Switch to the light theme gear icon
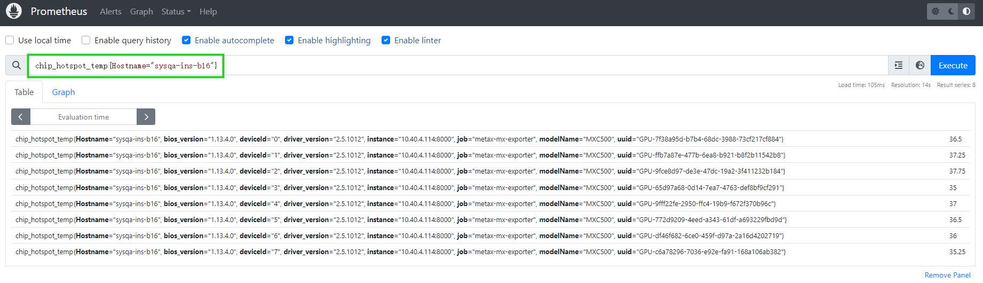The image size is (983, 283). 936,11
